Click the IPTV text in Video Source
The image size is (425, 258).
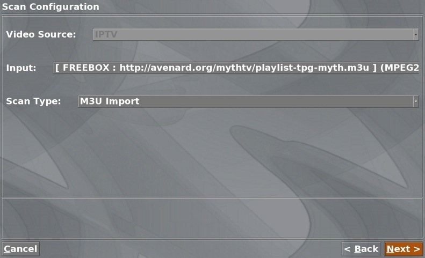106,34
